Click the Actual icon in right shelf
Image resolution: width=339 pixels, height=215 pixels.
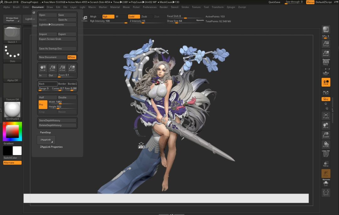coord(326,44)
